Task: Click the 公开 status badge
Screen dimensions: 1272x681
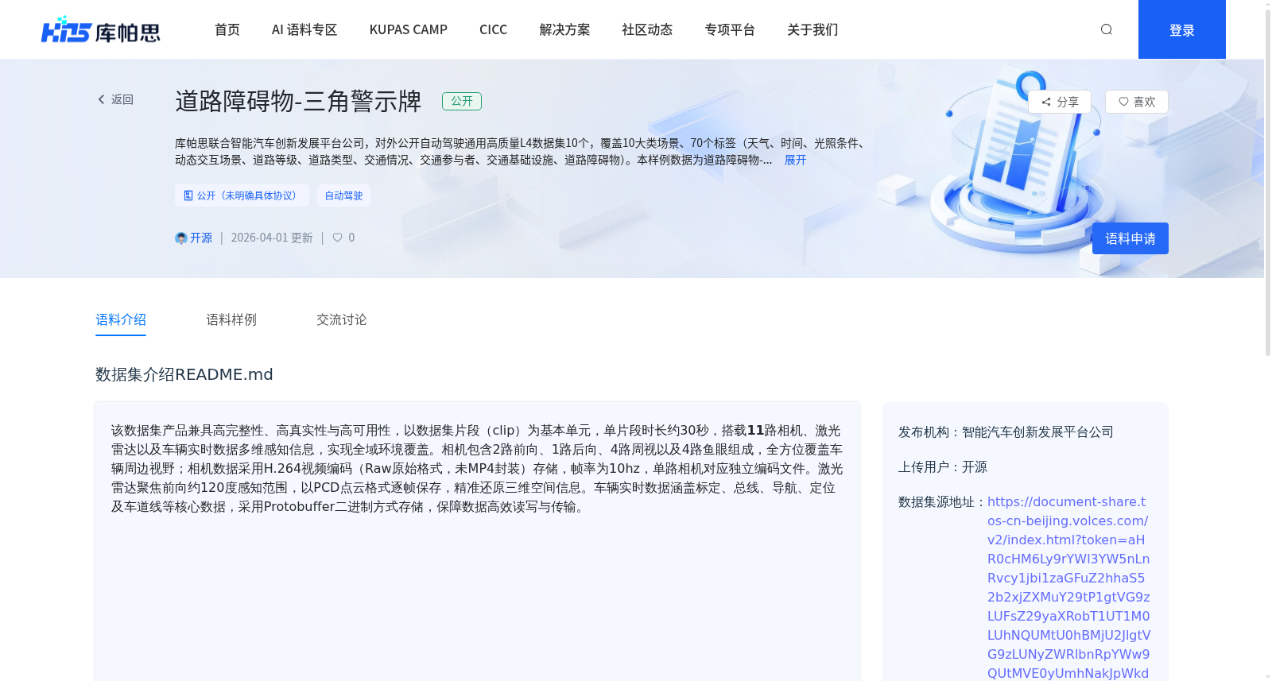Action: [x=462, y=101]
